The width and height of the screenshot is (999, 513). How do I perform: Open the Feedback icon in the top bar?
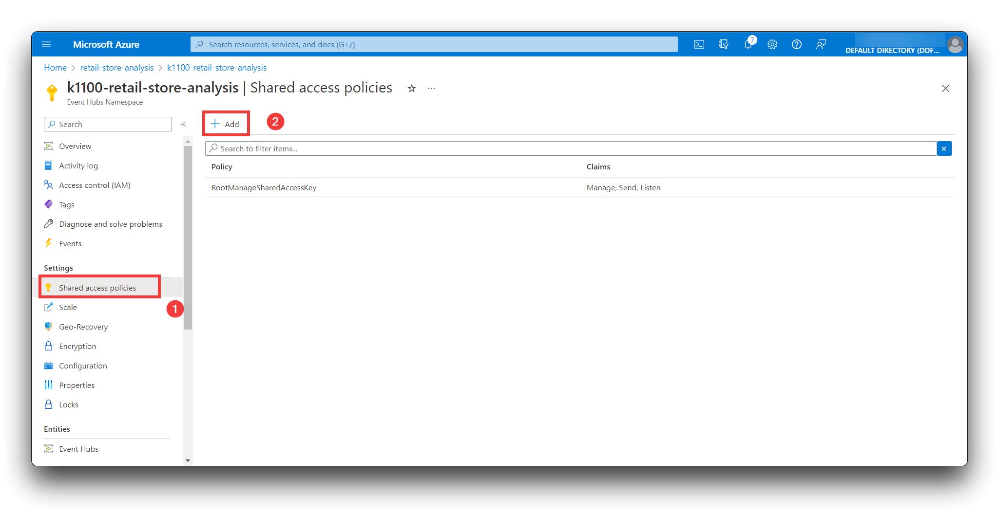coord(821,44)
